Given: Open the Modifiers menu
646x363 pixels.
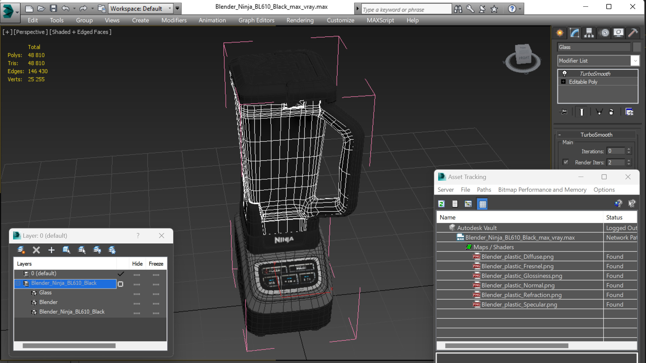Looking at the screenshot, I should point(174,20).
